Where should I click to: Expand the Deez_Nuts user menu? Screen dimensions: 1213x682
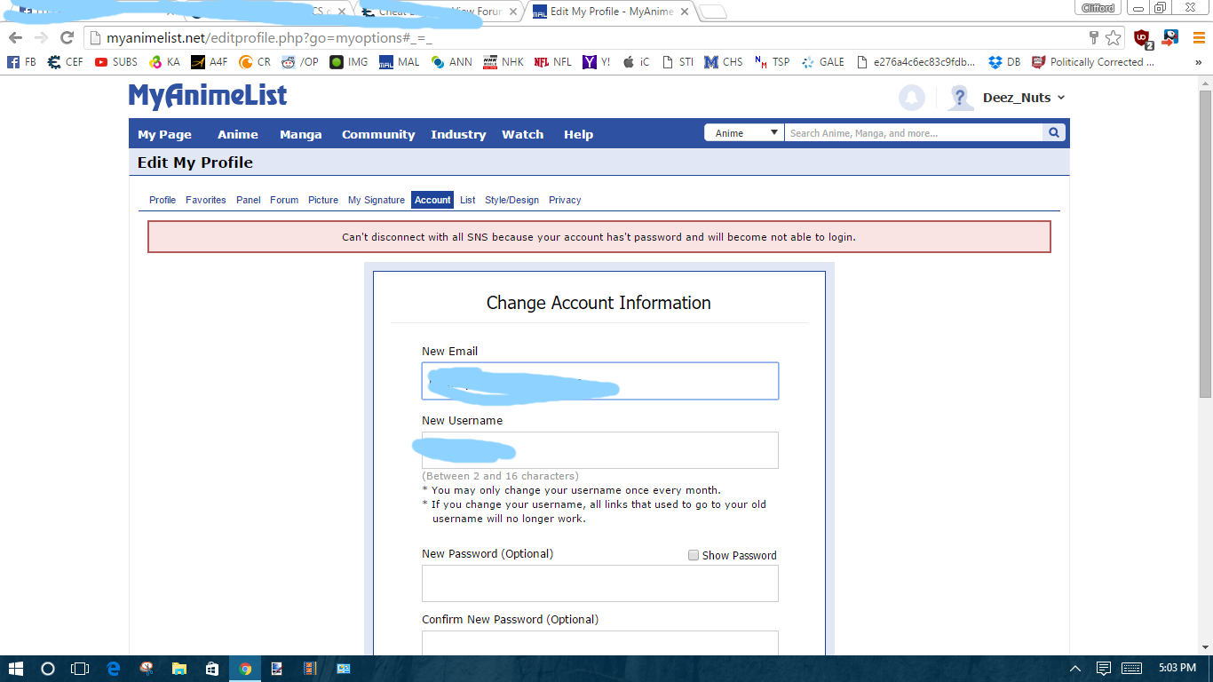point(1023,98)
